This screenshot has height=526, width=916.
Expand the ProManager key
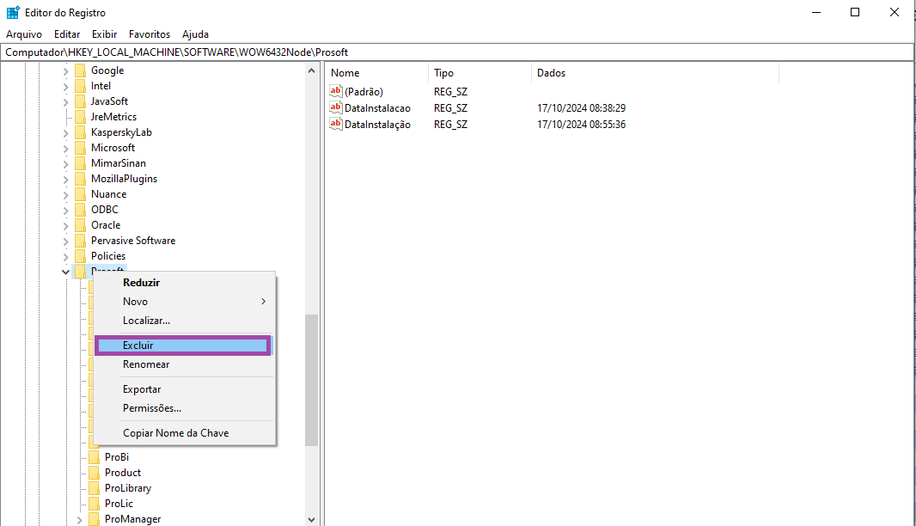click(79, 520)
